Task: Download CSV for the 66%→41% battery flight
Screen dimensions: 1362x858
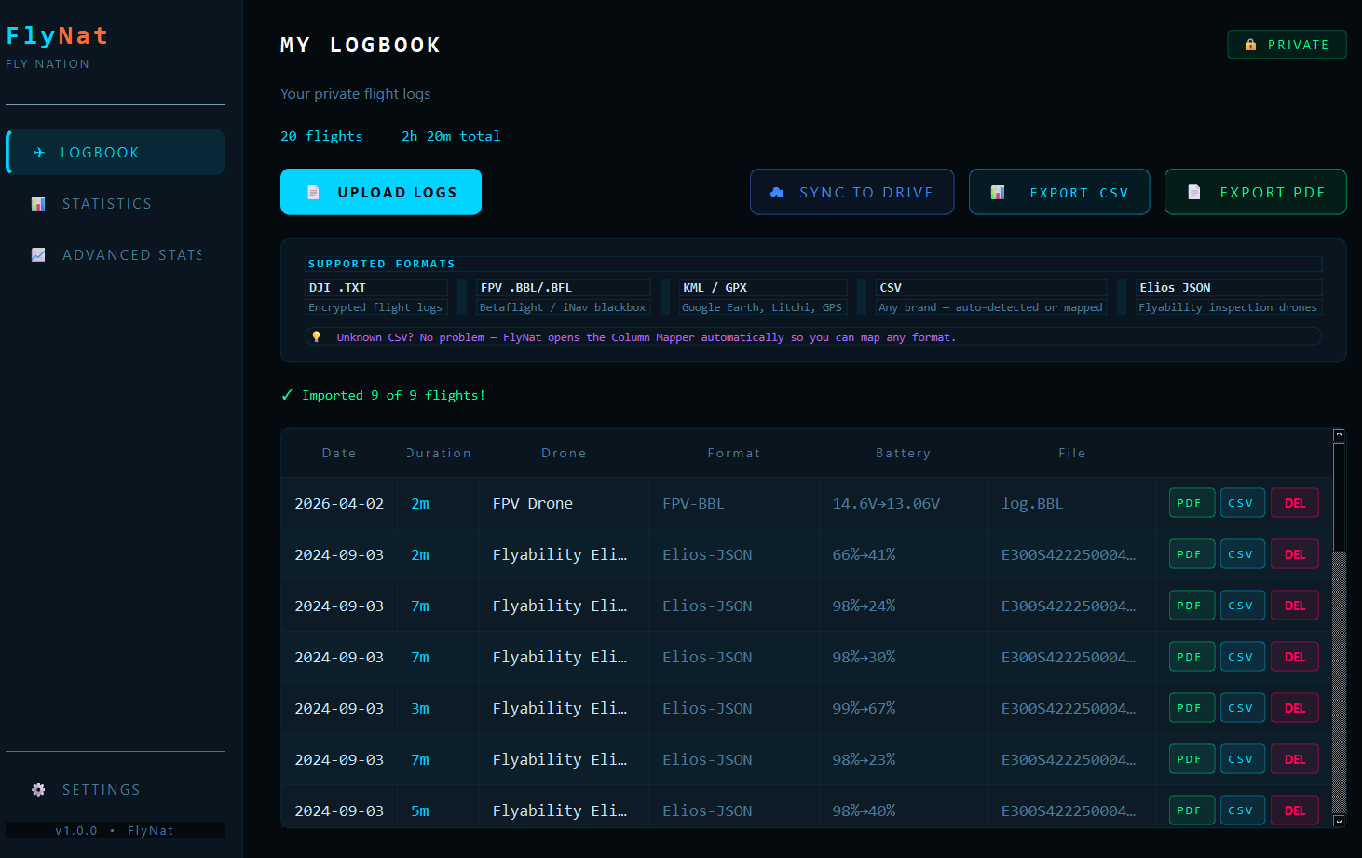Action: click(1243, 554)
